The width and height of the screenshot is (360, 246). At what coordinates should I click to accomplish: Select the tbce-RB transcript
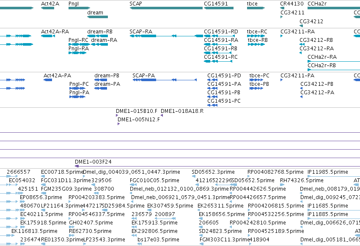coord(256,44)
